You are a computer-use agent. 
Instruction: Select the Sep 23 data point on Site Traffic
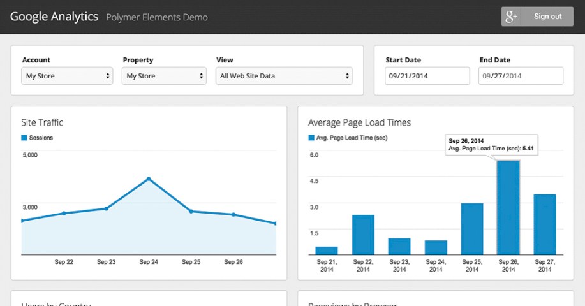(x=107, y=208)
